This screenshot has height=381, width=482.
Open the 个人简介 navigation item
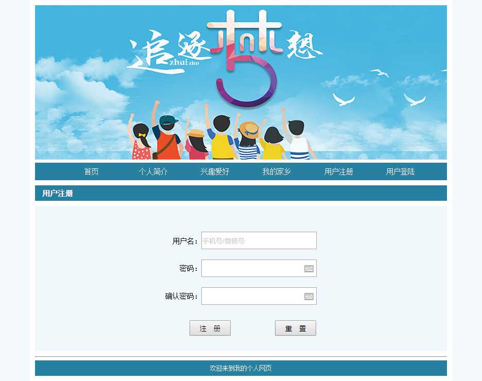[153, 171]
